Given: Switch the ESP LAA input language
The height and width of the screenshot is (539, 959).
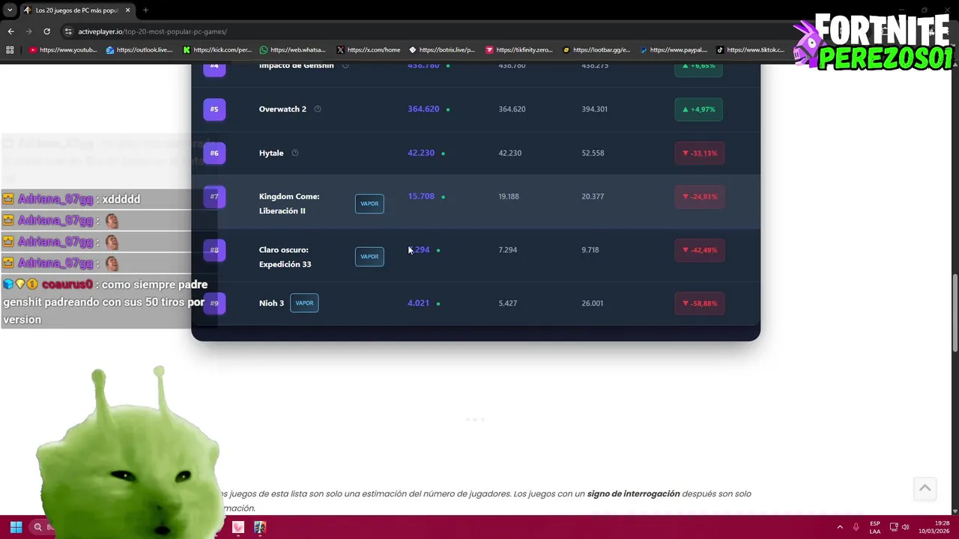Looking at the screenshot, I should coord(875,527).
